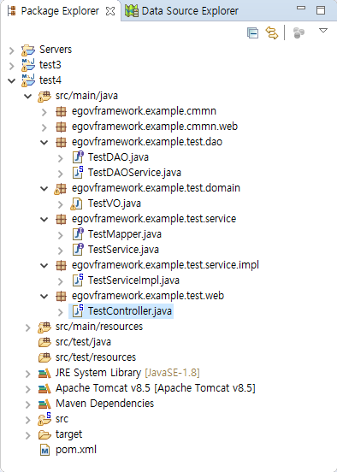Viewport: 337px width, 472px height.
Task: Toggle Link with Editor icon
Action: pos(272,32)
